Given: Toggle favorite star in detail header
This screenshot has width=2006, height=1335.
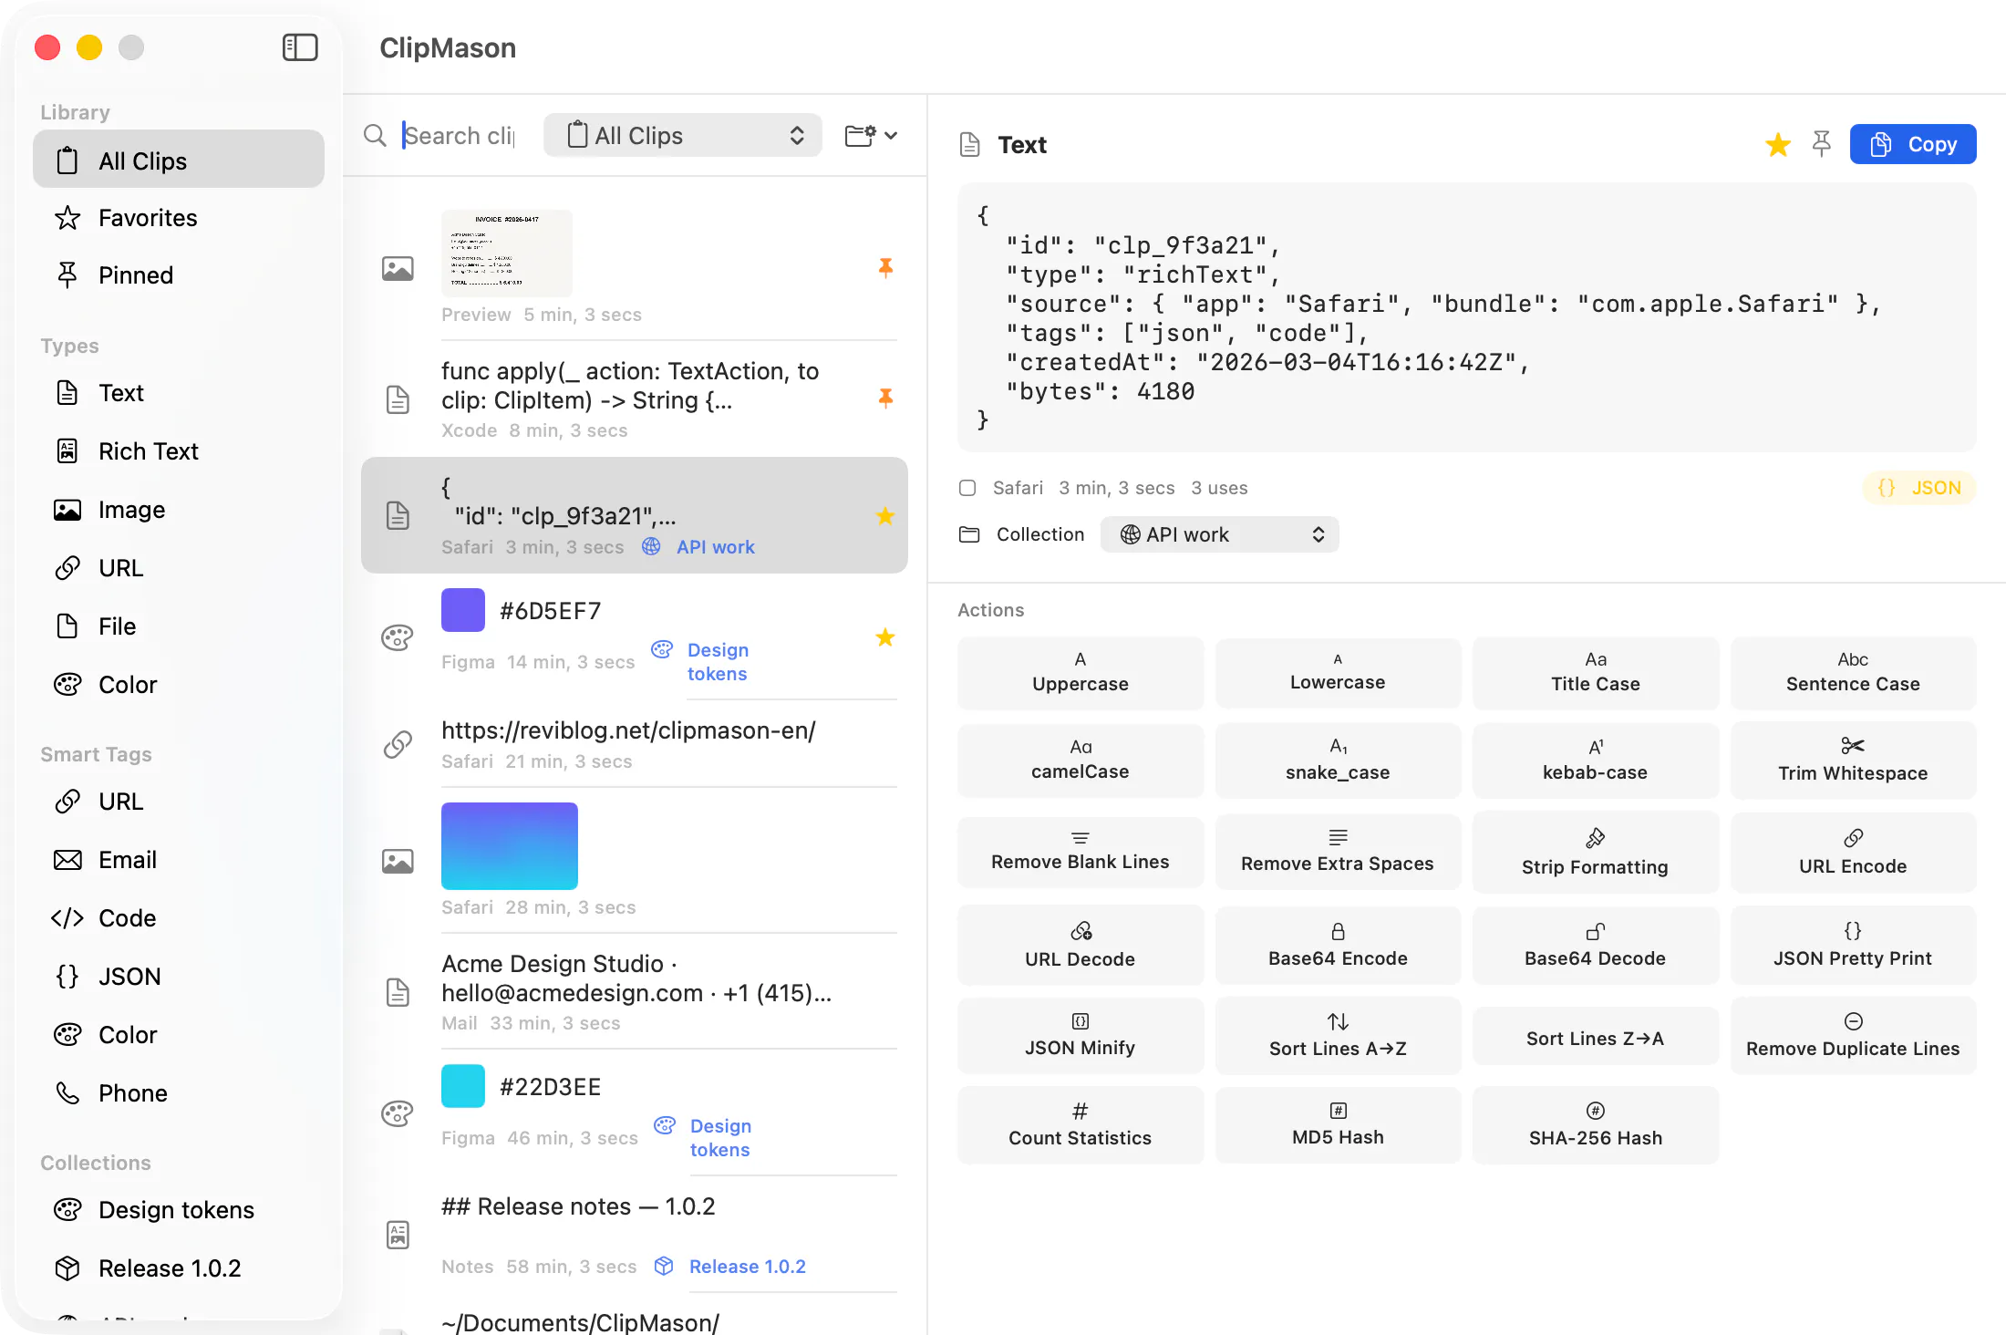Looking at the screenshot, I should pyautogui.click(x=1777, y=144).
